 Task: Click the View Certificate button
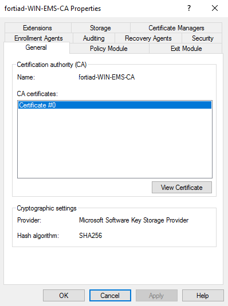[182, 188]
